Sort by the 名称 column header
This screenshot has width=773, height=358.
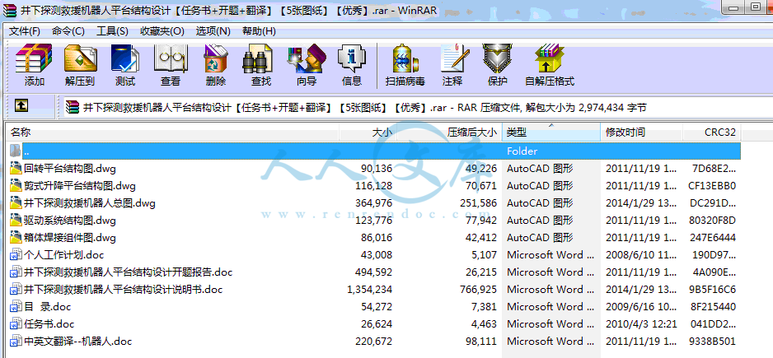[172, 132]
